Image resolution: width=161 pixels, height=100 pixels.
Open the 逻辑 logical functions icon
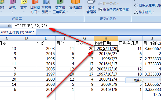tap(12, 6)
